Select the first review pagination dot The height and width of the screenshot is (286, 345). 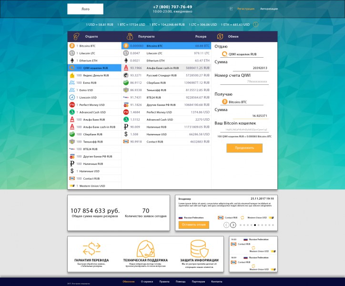[241, 225]
